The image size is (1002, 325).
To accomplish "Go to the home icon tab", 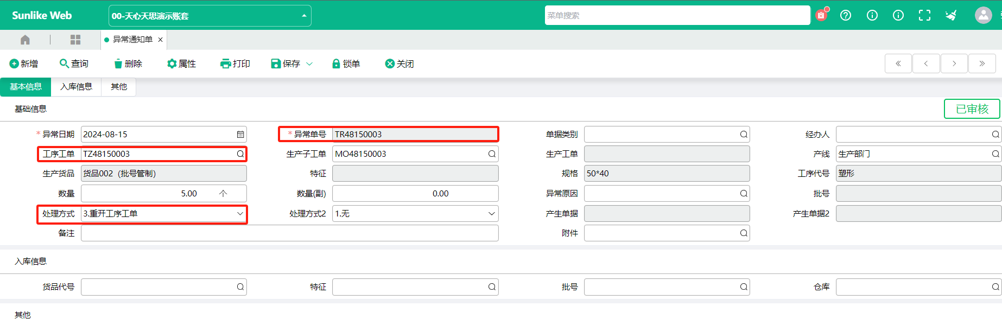I will 25,40.
